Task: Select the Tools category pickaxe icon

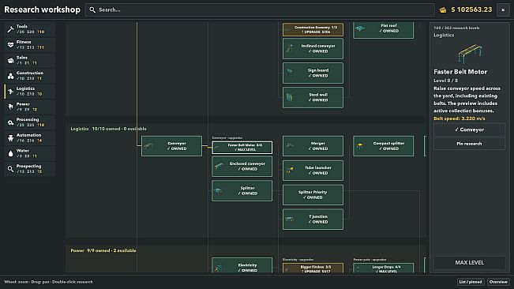Action: (x=10, y=29)
